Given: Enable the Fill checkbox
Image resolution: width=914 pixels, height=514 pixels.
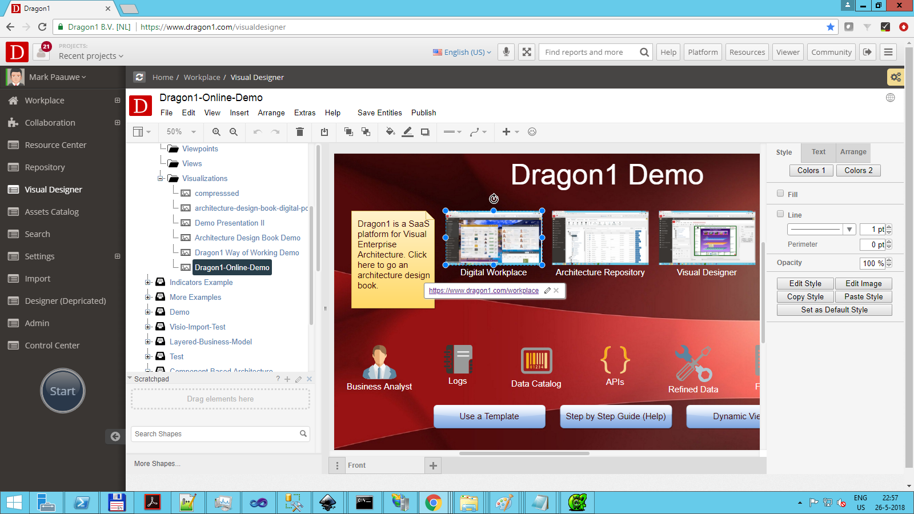Looking at the screenshot, I should click(780, 194).
